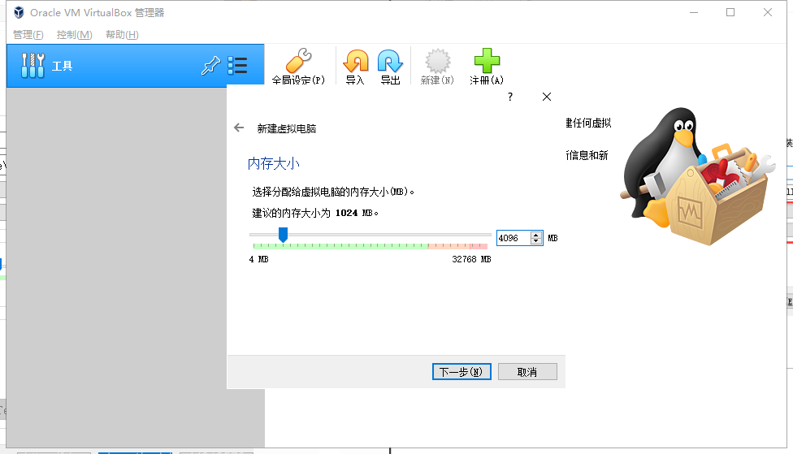This screenshot has height=454, width=793.
Task: Click the pin icon in the Tools row
Action: pos(210,66)
